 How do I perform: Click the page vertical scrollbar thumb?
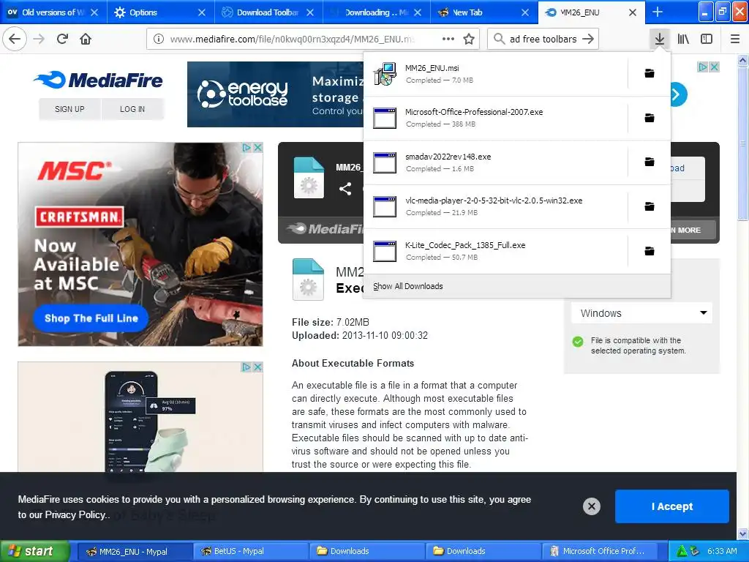coord(742,144)
